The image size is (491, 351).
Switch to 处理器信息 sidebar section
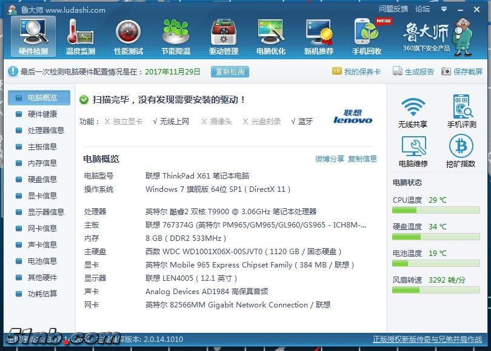coord(45,130)
